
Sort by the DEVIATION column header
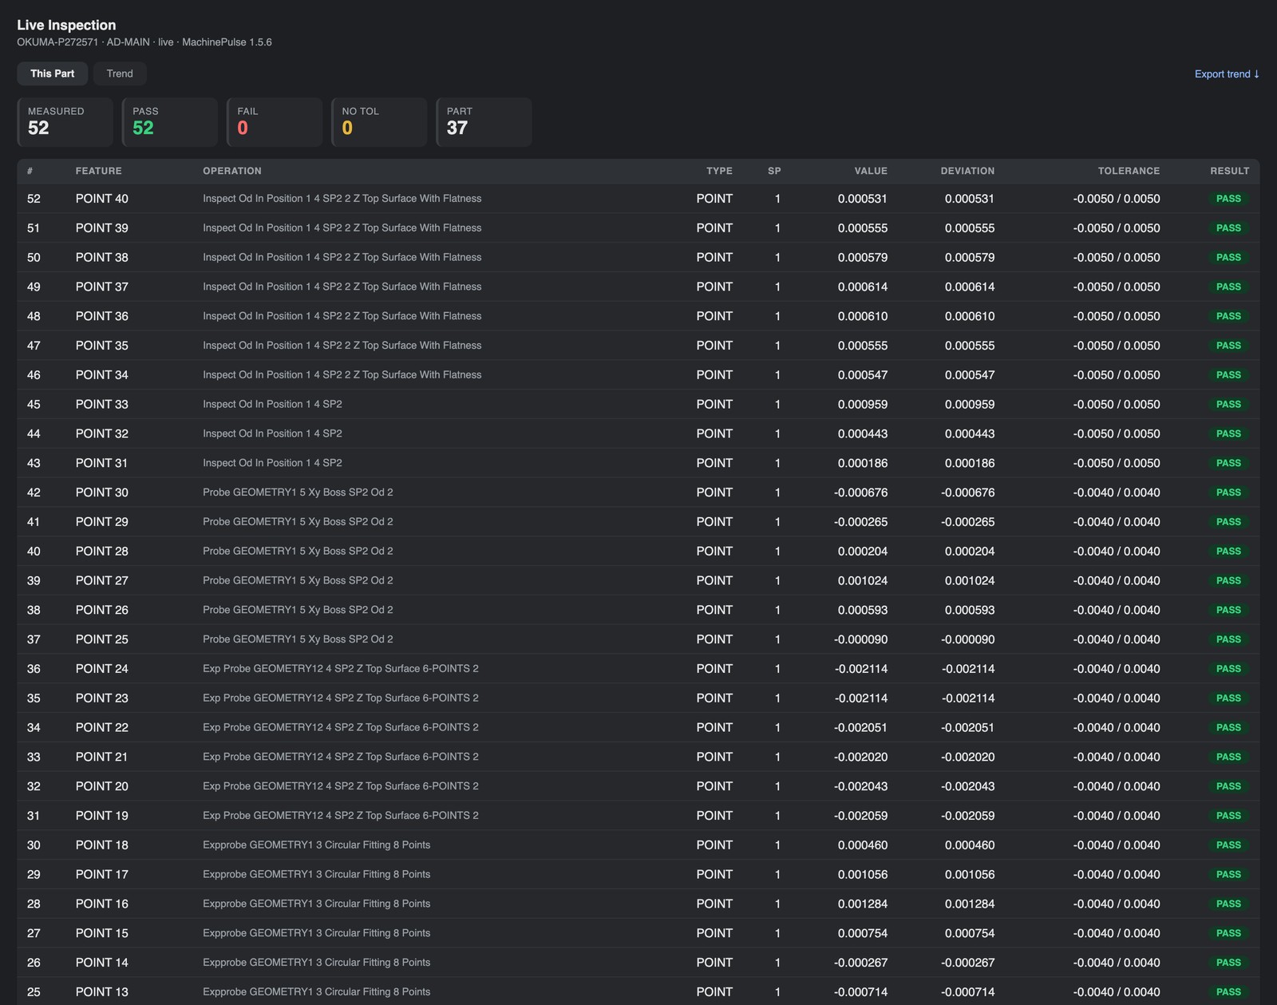click(x=967, y=171)
